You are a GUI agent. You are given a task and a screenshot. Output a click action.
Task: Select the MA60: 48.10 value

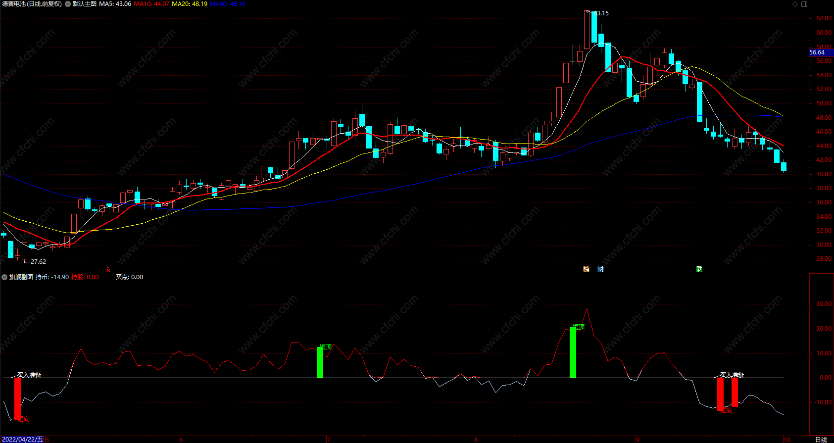228,4
